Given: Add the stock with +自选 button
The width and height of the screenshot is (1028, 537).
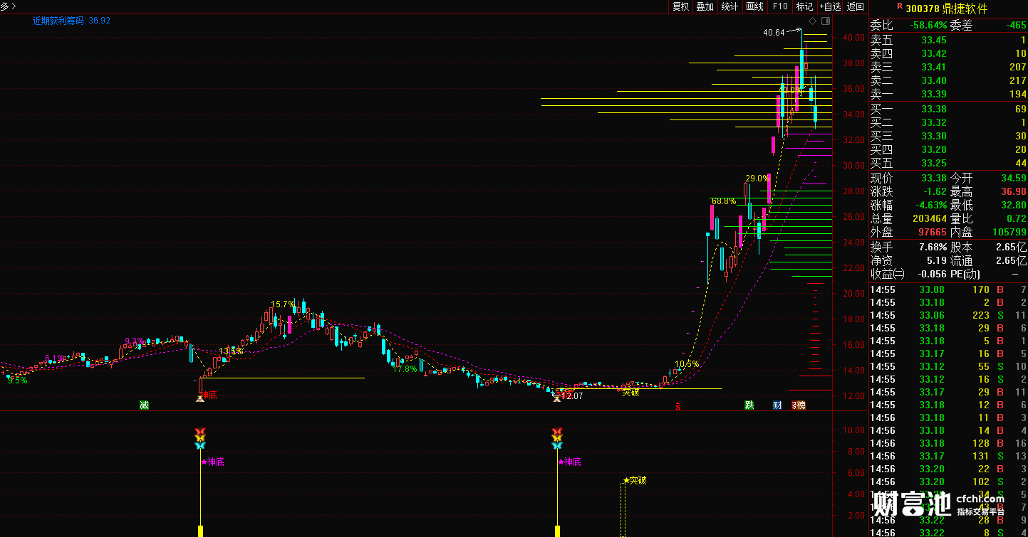Looking at the screenshot, I should tap(830, 6).
